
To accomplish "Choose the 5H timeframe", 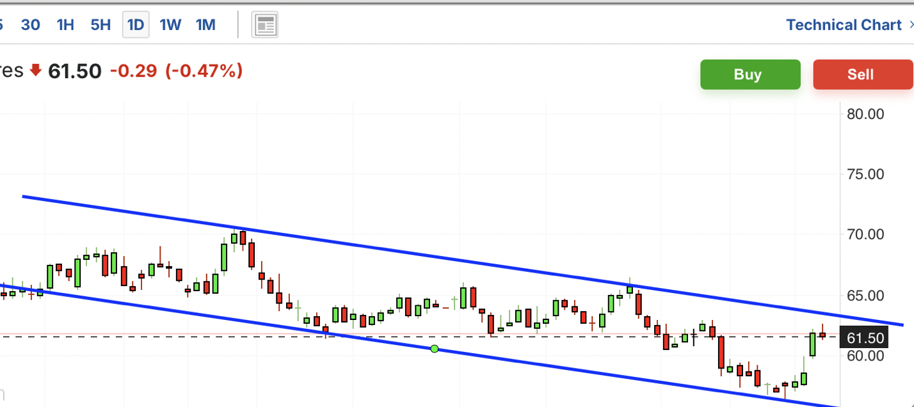I will [x=100, y=25].
